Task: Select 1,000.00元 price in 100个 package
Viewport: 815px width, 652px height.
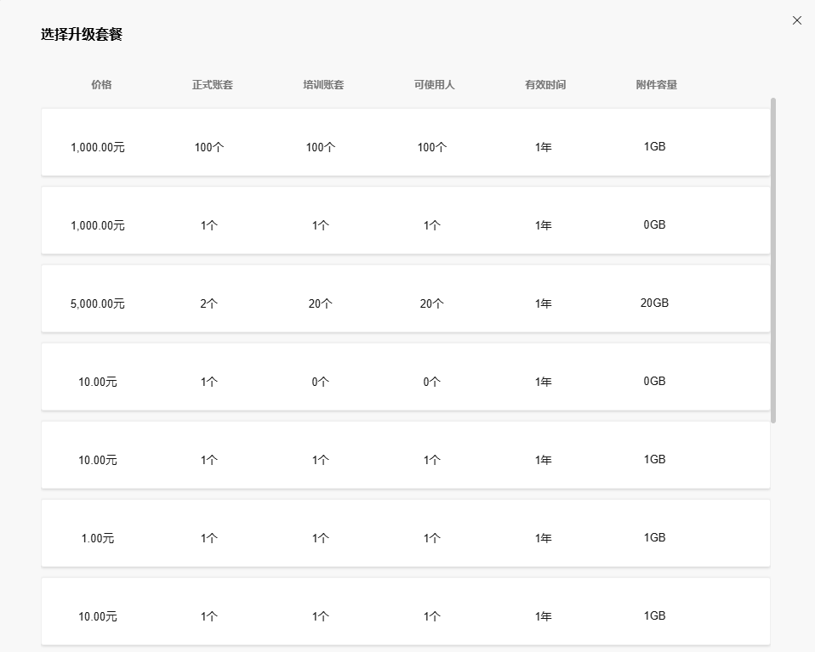Action: (x=98, y=147)
